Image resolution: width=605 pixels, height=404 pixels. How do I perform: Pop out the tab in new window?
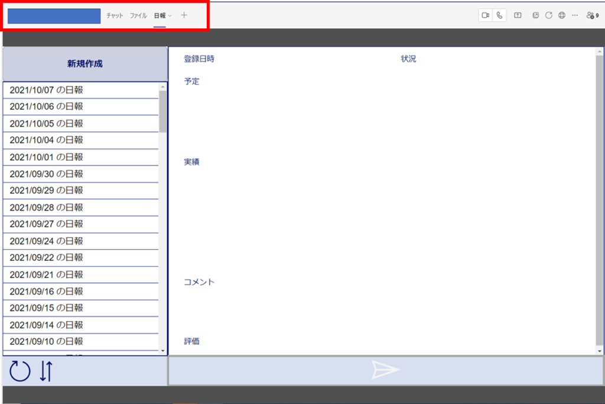[536, 15]
